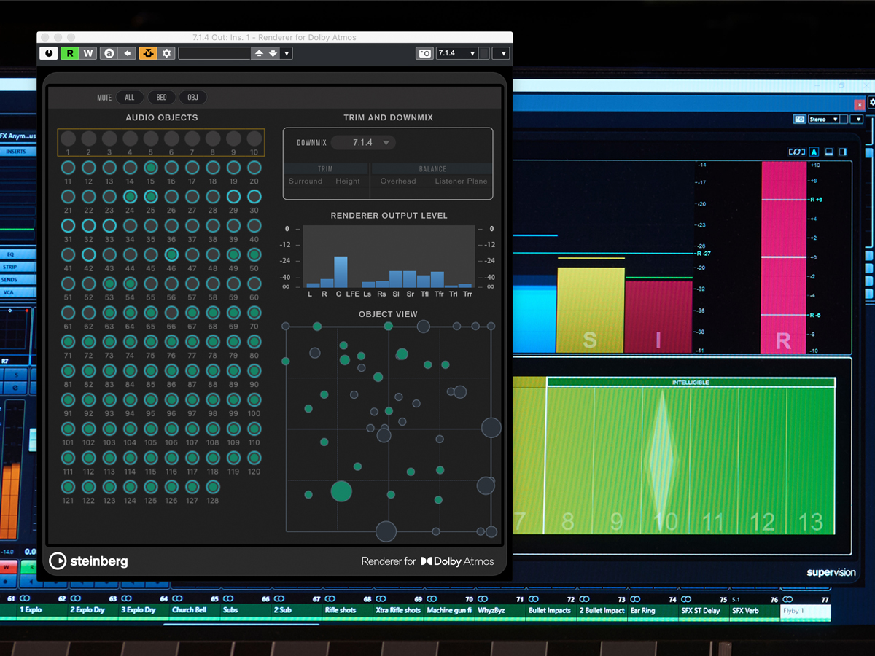Image resolution: width=875 pixels, height=656 pixels.
Task: Click the Listener Plane balance control
Action: coord(462,181)
